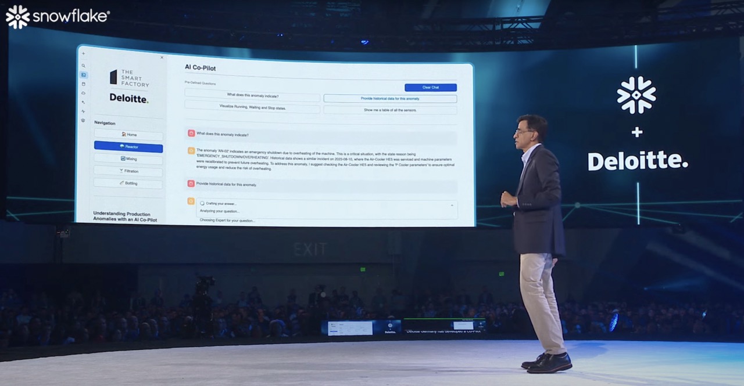Open the Mixing page
This screenshot has width=744, height=386.
coord(128,158)
